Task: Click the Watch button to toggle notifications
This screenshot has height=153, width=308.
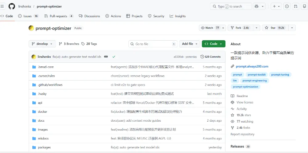Action: [210, 28]
